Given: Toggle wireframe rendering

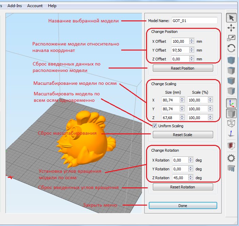Looking at the screenshot, I should [x=231, y=123].
